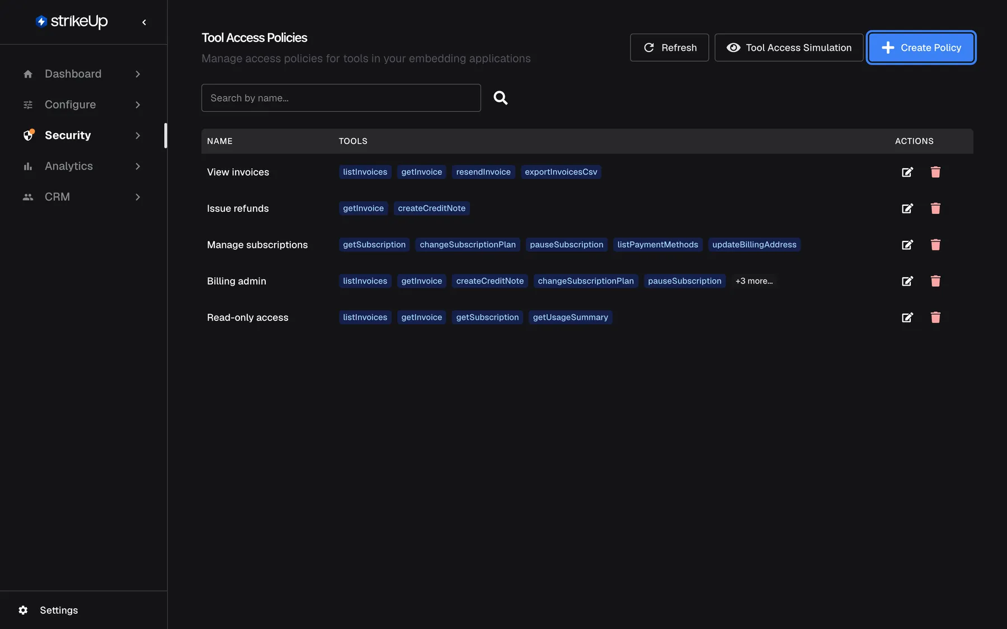Focus the Search by name field

[341, 98]
